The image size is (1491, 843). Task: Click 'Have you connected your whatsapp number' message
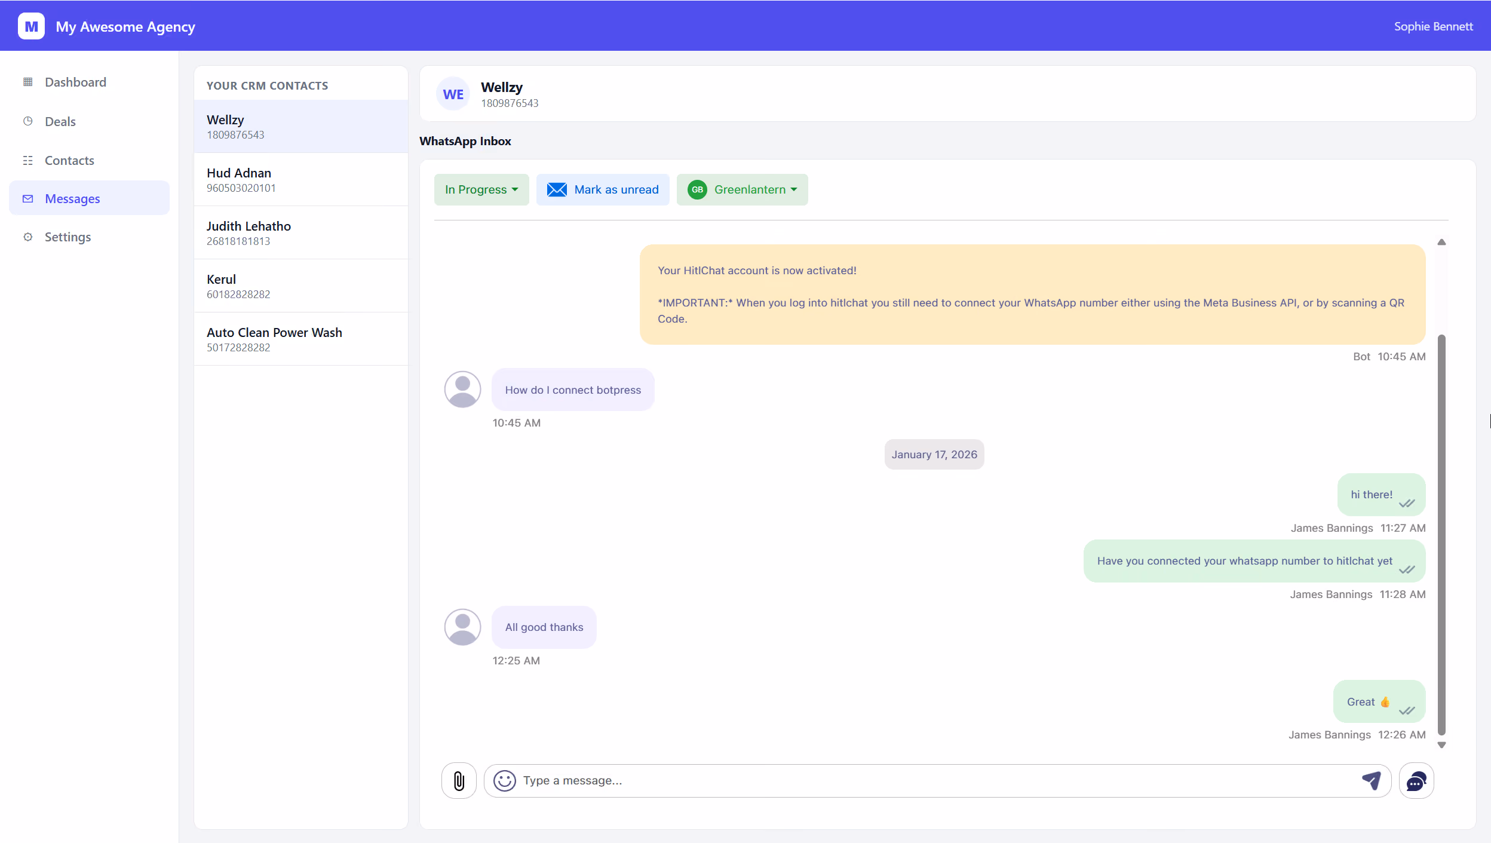point(1254,561)
